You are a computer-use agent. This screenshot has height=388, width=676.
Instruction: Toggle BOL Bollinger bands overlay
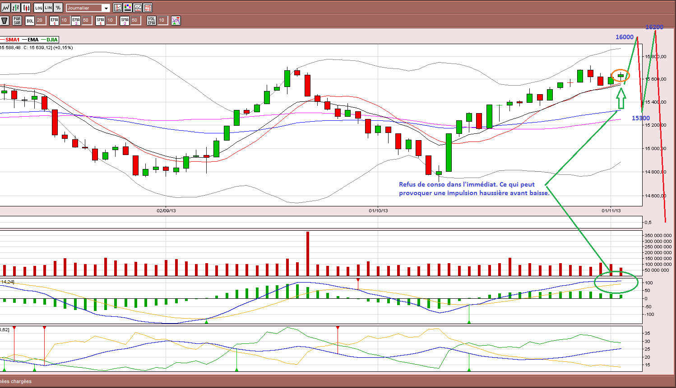[30, 20]
